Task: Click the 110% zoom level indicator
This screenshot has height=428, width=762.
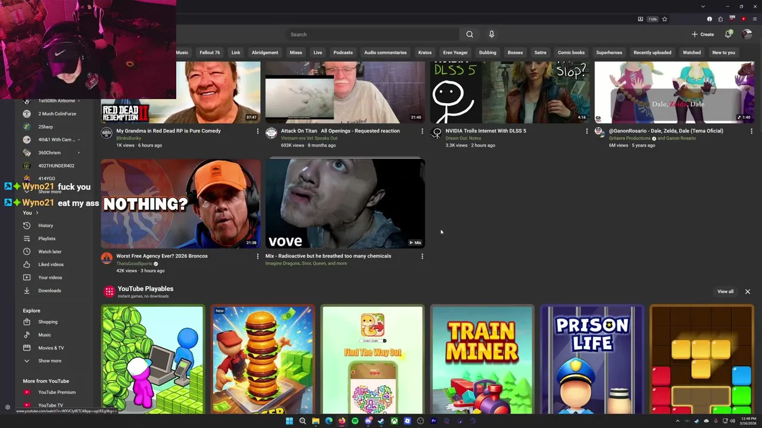Action: 652,19
